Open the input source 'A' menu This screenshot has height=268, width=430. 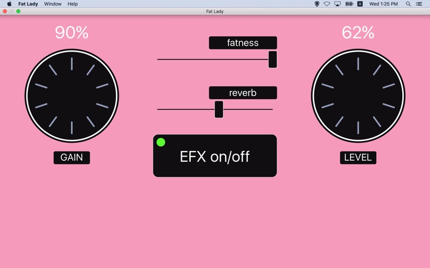click(360, 4)
